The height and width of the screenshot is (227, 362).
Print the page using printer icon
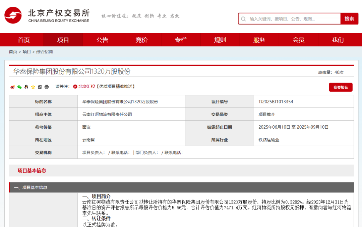coord(47,87)
